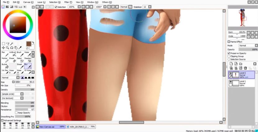Select Layer1 in the layer list
258x132 pixels.
pos(242,83)
